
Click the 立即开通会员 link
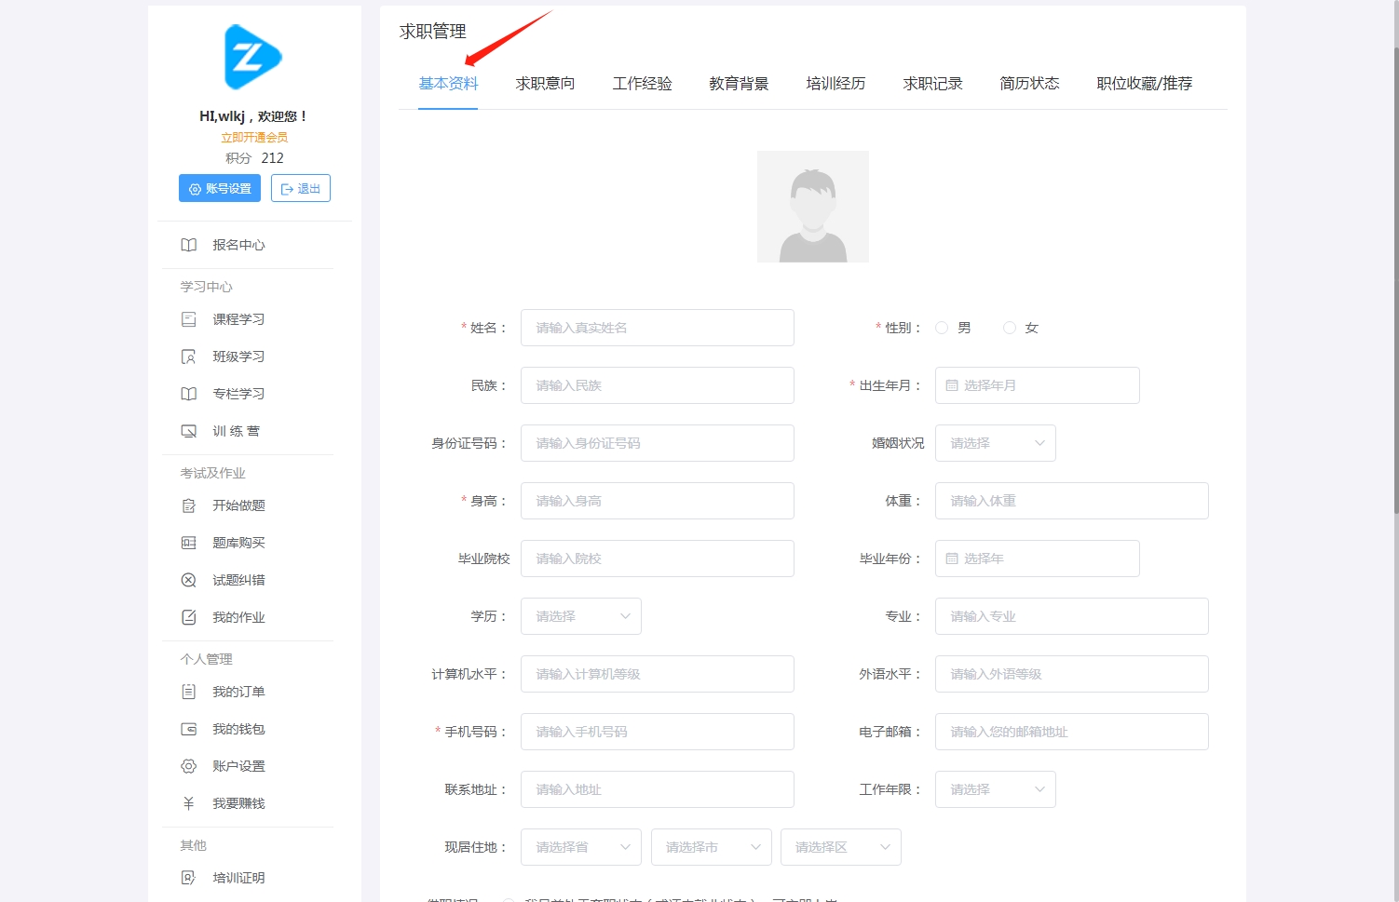(254, 137)
